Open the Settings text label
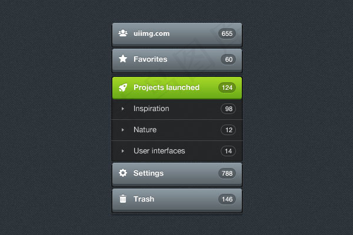The width and height of the screenshot is (353, 235). (x=148, y=173)
